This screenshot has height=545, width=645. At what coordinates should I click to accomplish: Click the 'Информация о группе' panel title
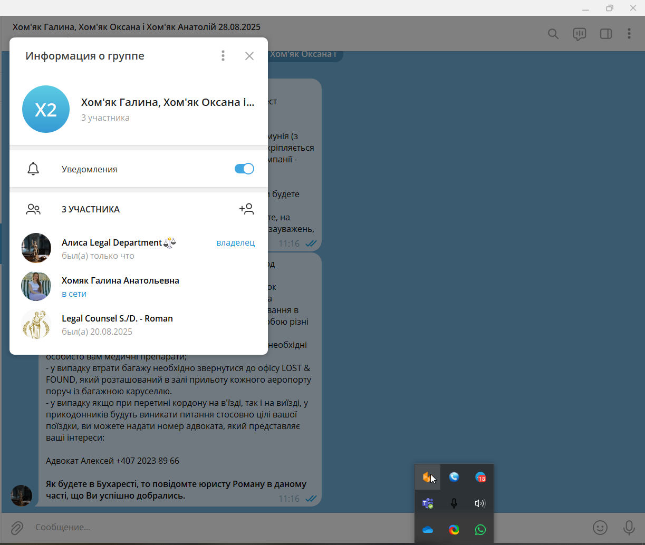[85, 56]
